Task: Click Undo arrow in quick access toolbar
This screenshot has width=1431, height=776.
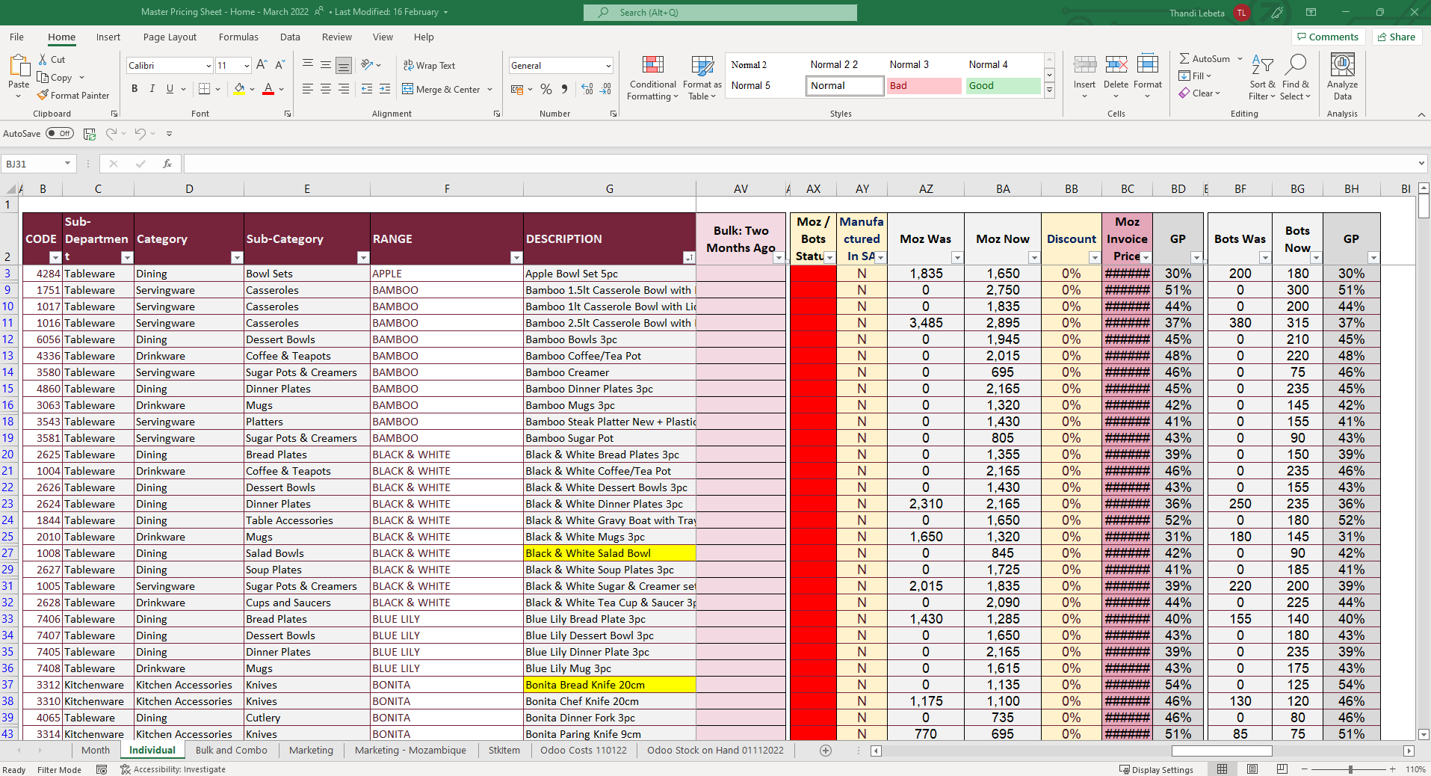Action: click(140, 134)
